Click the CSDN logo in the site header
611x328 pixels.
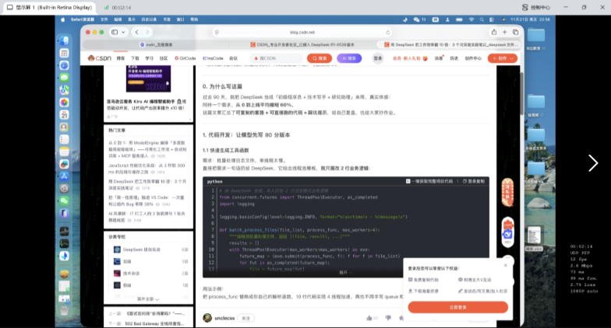(100, 58)
